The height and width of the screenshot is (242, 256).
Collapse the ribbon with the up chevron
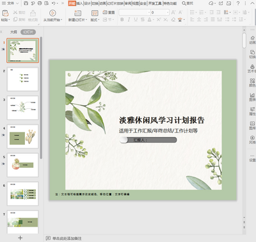[252, 3]
